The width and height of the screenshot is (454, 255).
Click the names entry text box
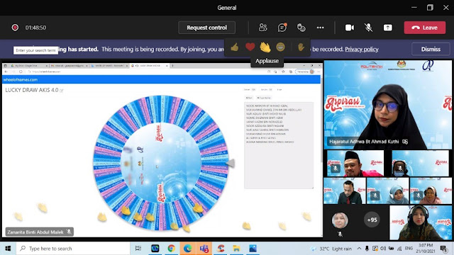click(x=279, y=145)
